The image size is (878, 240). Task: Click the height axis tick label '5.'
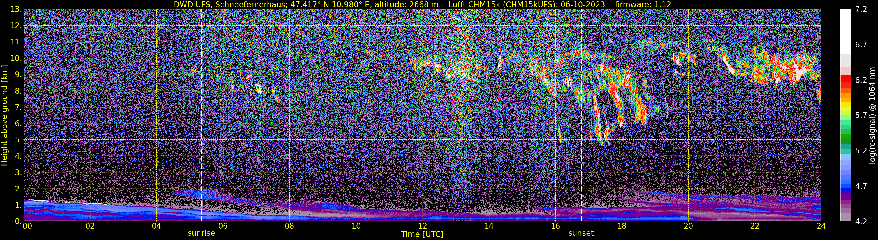pyautogui.click(x=18, y=140)
